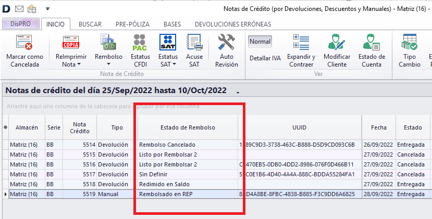432x219 pixels.
Task: Click Matriz (16) cell in row 5514
Action: pos(27,145)
